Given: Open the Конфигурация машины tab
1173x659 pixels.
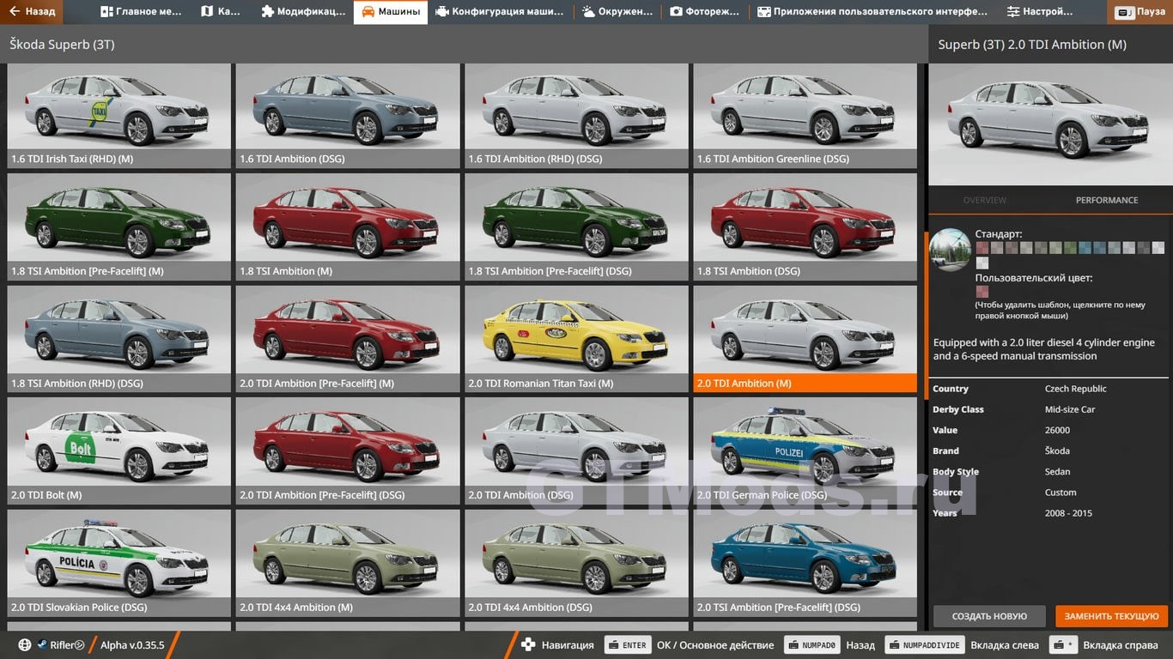Looking at the screenshot, I should tap(500, 12).
